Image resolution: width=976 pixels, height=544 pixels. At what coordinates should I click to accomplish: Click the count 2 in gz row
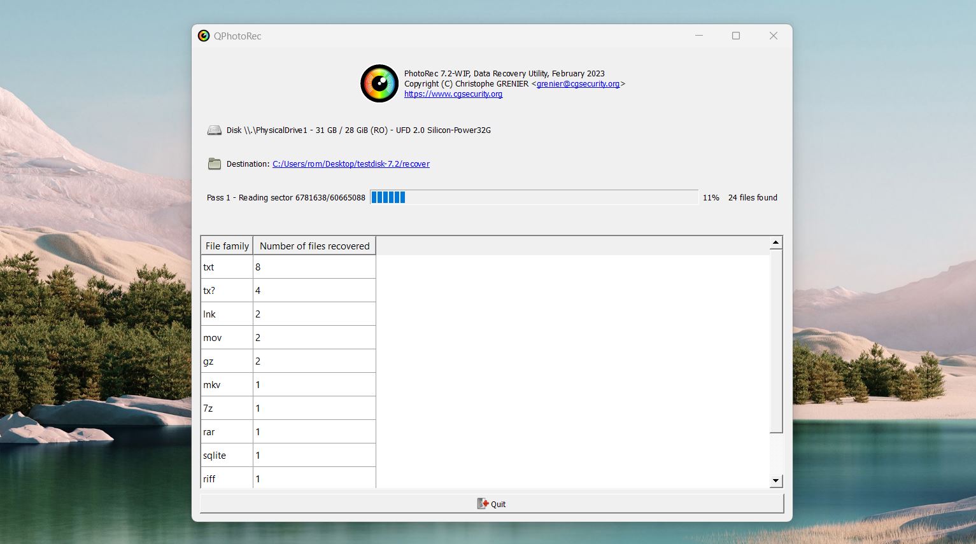click(x=315, y=361)
